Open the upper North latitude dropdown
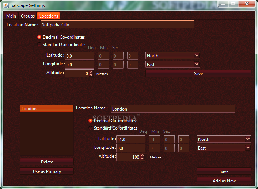The height and width of the screenshot is (189, 258). click(x=173, y=56)
